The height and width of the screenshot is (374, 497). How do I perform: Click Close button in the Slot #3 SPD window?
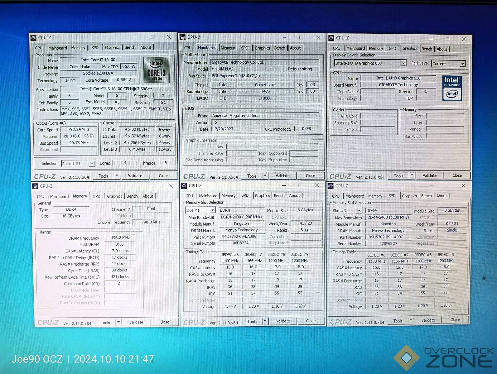tap(455, 320)
